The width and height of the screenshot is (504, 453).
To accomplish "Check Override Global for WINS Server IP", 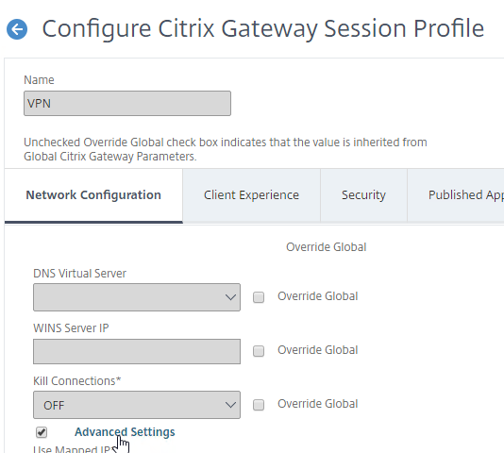I will (259, 351).
